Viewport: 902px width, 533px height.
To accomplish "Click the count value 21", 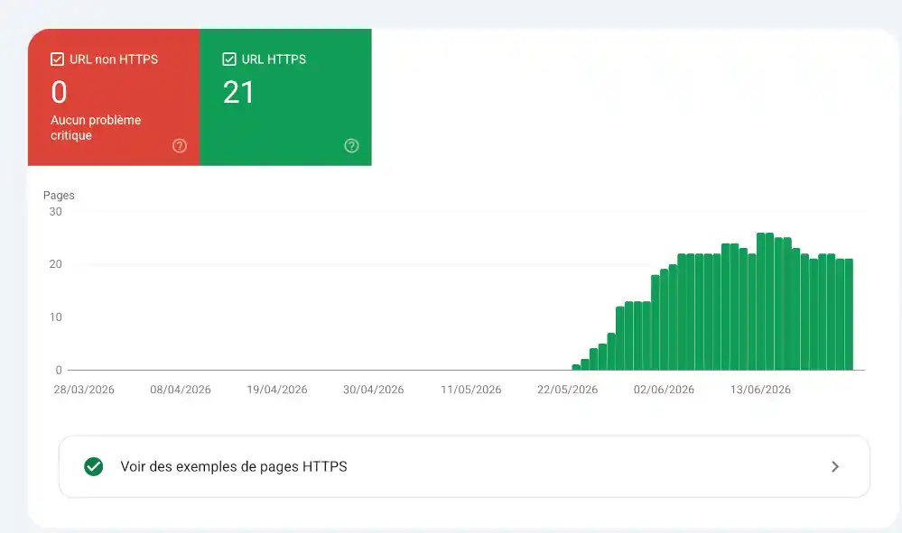I will (x=238, y=93).
